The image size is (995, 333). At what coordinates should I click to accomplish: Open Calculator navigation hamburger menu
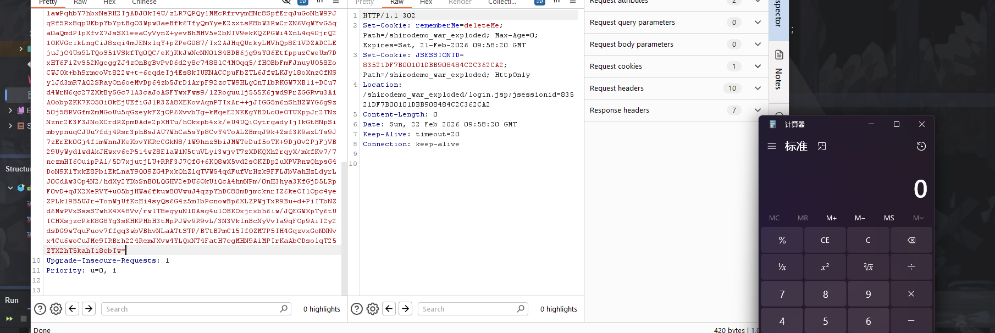pos(772,146)
